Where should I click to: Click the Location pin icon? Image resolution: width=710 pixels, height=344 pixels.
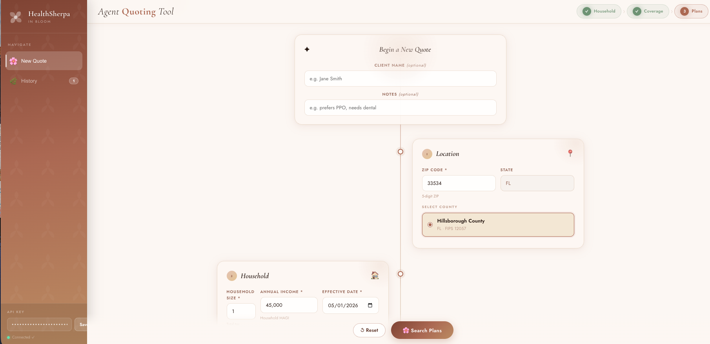click(x=570, y=153)
